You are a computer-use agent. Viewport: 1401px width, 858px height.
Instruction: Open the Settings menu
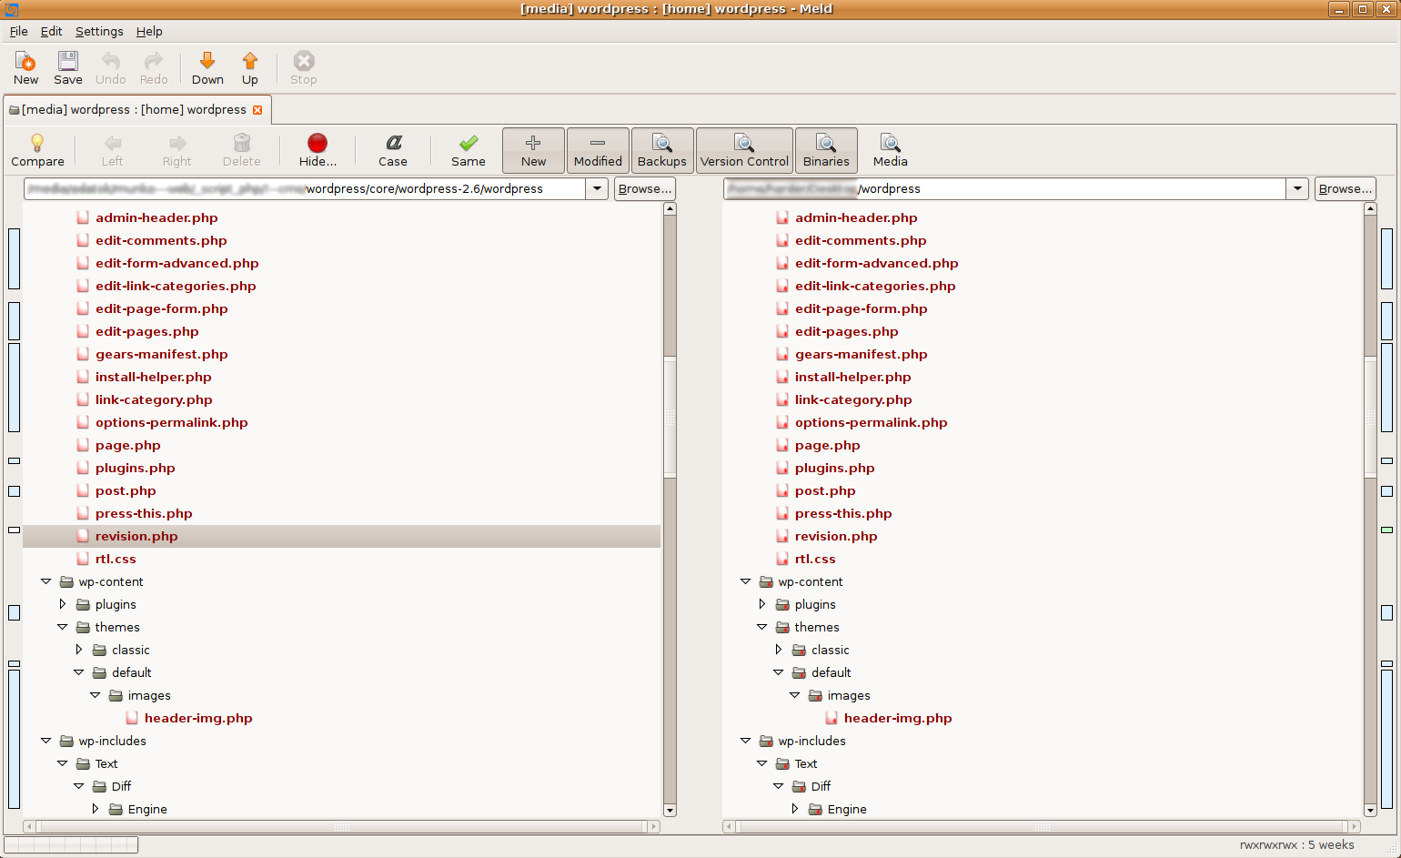tap(99, 31)
